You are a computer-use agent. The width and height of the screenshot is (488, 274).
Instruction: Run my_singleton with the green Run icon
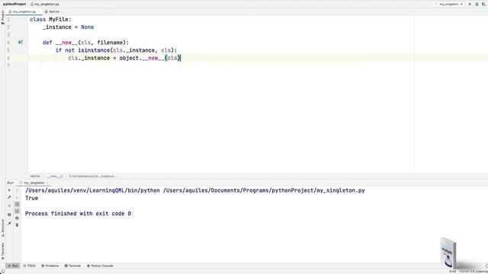[470, 4]
